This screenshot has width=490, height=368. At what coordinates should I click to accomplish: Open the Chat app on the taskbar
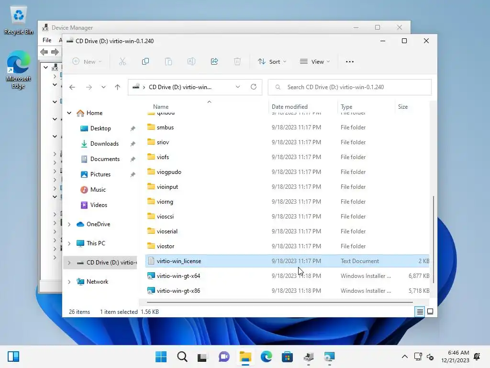[224, 356]
